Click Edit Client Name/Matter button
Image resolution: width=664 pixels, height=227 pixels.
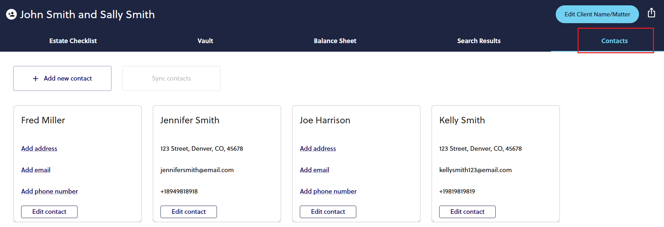point(597,14)
